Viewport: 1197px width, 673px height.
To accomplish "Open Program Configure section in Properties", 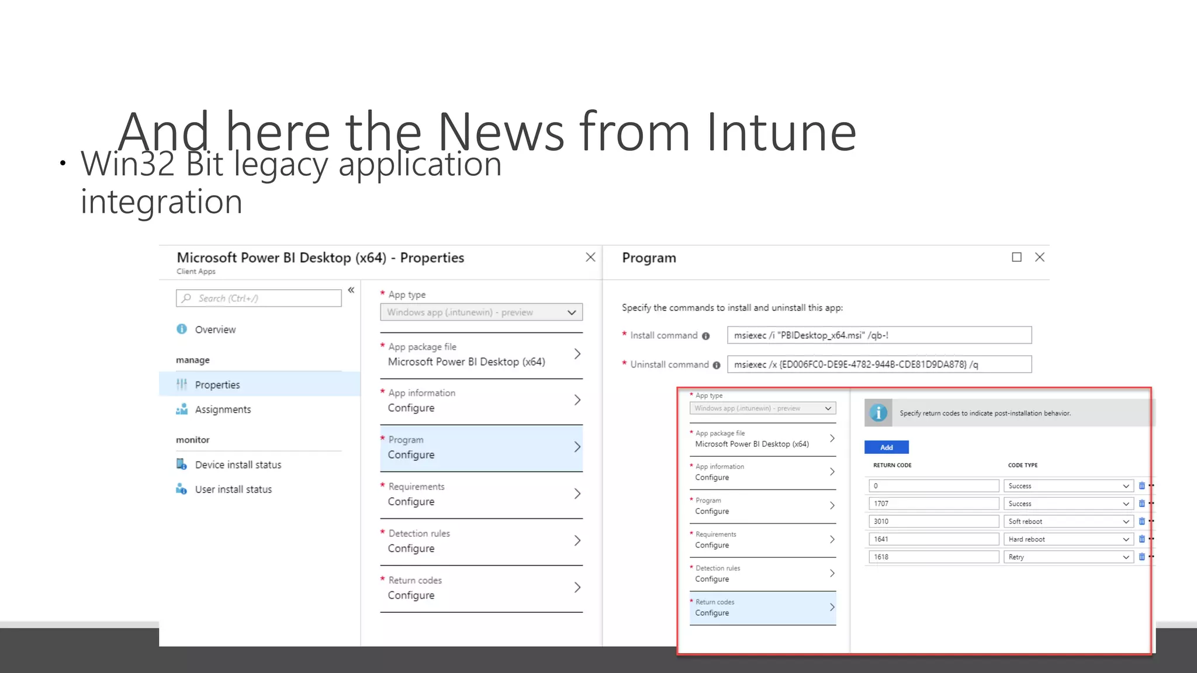I will click(x=482, y=449).
